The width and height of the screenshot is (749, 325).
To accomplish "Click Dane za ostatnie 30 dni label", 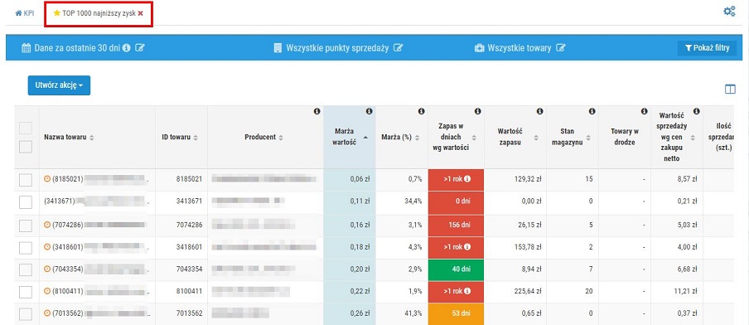I will (x=77, y=48).
